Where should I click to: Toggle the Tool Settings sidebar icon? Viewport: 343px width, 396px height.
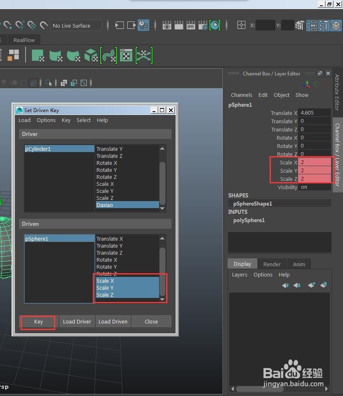pyautogui.click(x=324, y=25)
